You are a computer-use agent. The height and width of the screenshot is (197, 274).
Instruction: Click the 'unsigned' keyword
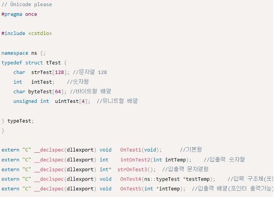coord(25,101)
